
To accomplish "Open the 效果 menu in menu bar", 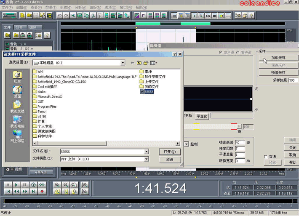I will tap(50, 8).
